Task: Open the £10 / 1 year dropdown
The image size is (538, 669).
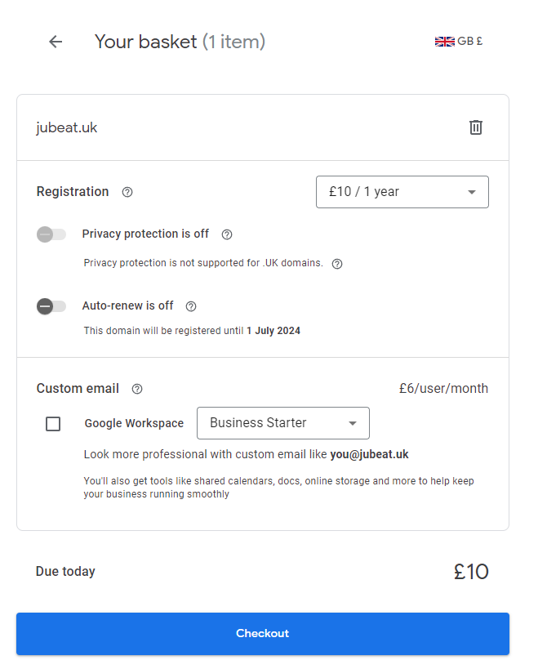Action: (402, 192)
